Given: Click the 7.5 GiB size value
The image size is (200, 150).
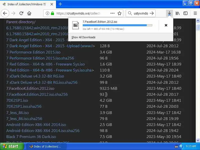Looking at the screenshot, I should [106, 136].
